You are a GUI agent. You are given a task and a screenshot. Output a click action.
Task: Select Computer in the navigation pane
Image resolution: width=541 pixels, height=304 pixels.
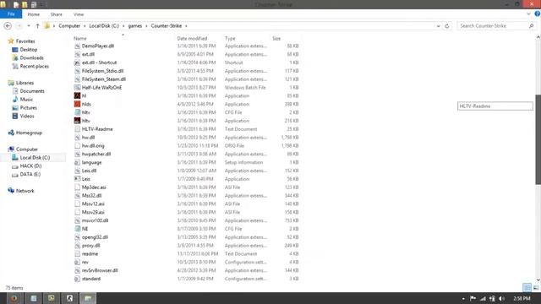click(x=26, y=149)
